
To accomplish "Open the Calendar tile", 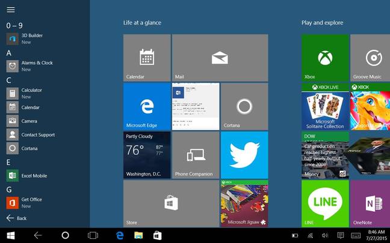I will (147, 58).
